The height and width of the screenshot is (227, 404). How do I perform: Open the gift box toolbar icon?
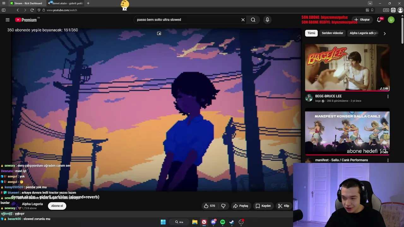coord(393,10)
